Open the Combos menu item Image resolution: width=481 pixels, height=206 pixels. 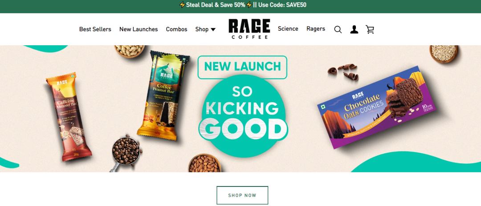(176, 29)
